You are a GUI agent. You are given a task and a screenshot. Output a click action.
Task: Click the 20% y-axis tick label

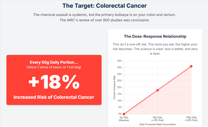click(119, 87)
